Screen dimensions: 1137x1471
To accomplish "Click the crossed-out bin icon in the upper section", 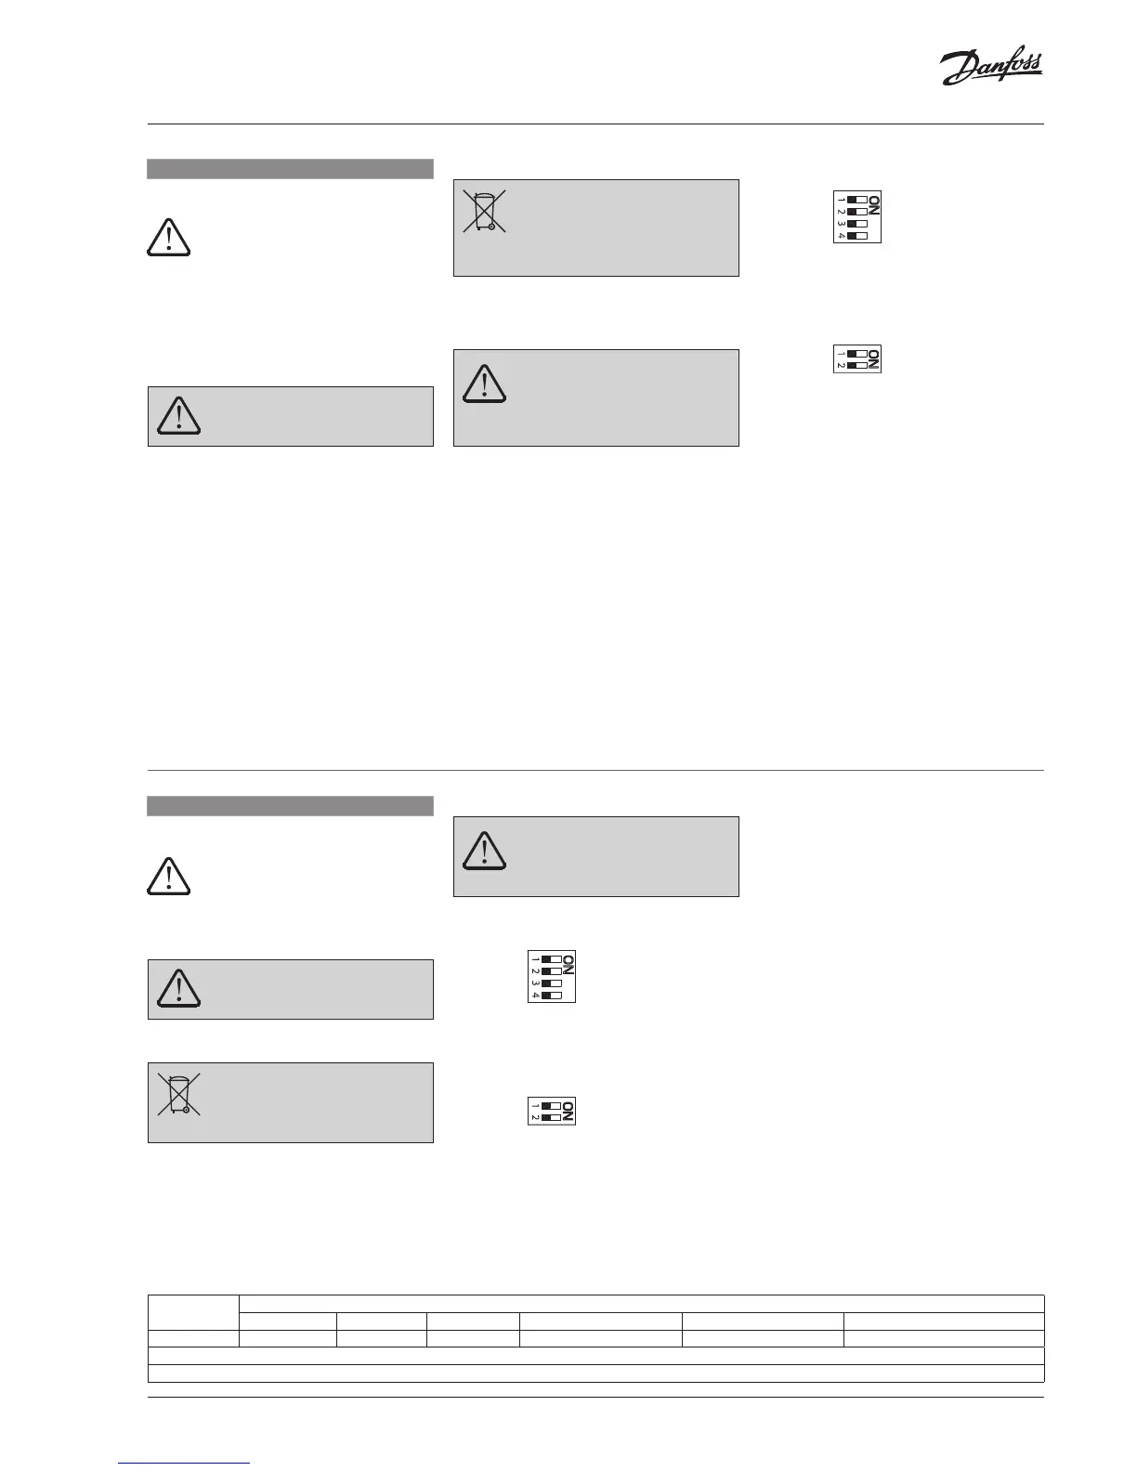I will 484,210.
